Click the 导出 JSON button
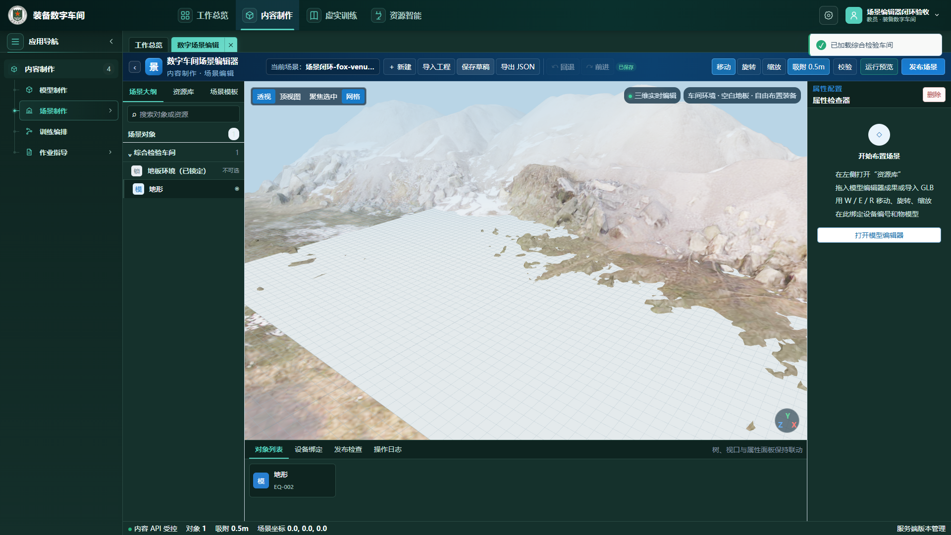This screenshot has height=535, width=951. (x=518, y=67)
